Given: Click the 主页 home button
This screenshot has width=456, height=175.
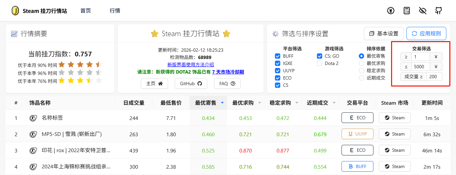Looking at the screenshot, I should [154, 84].
